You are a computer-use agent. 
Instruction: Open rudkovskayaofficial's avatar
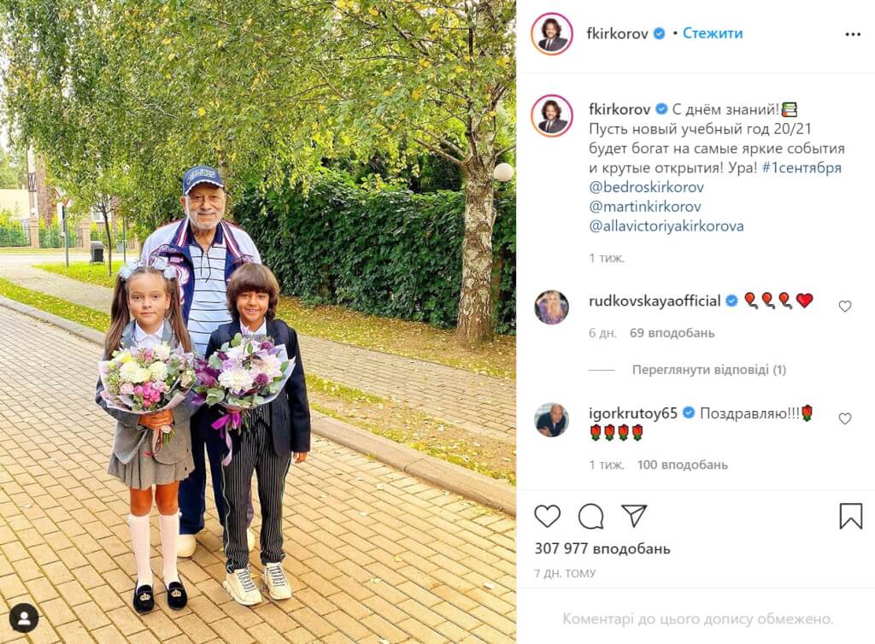[x=551, y=307]
